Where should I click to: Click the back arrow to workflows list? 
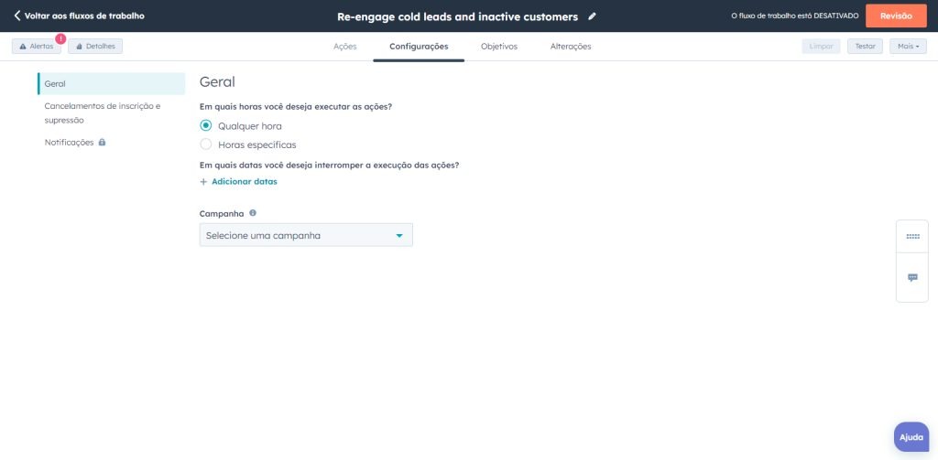[x=17, y=16]
